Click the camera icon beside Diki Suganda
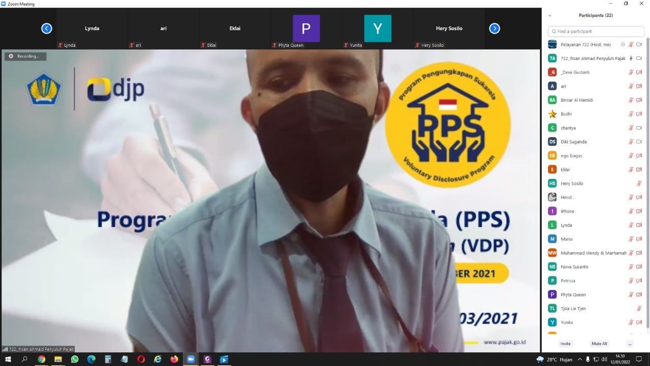Viewport: 650px width, 366px height. (639, 142)
